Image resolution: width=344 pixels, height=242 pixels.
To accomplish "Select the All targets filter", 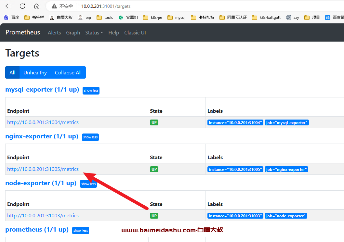I will (x=12, y=72).
